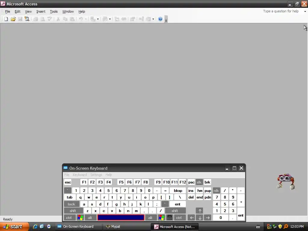Open the Insert menu

tap(41, 11)
